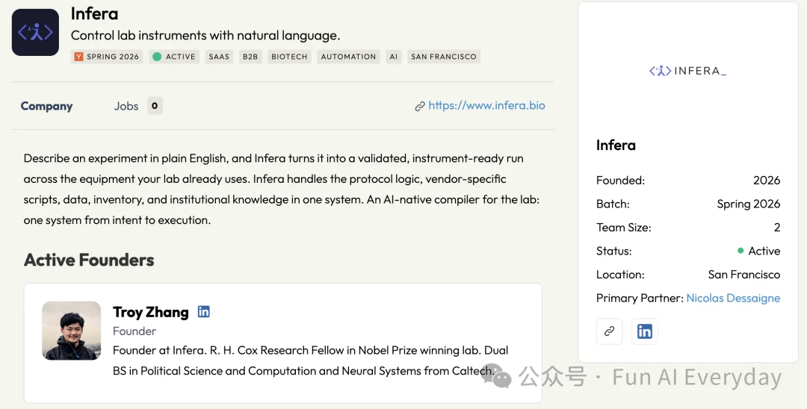Click the 'Team Size:' label
Image resolution: width=807 pixels, height=409 pixels.
coord(623,228)
